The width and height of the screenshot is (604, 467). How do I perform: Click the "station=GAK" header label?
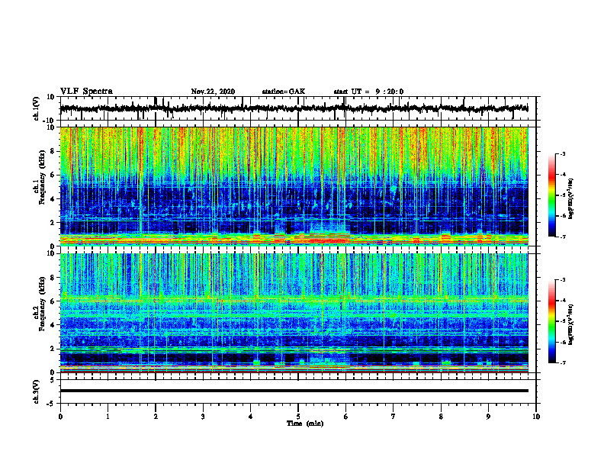pyautogui.click(x=284, y=92)
